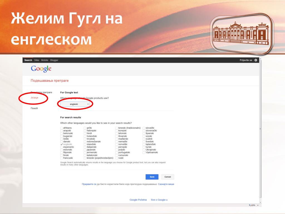
Task: Select the Search tab in top bar
Action: click(28, 60)
